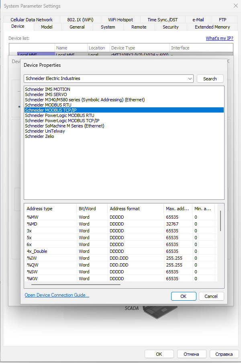Close the System Parameter Settings window
The height and width of the screenshot is (363, 241).
236,6
